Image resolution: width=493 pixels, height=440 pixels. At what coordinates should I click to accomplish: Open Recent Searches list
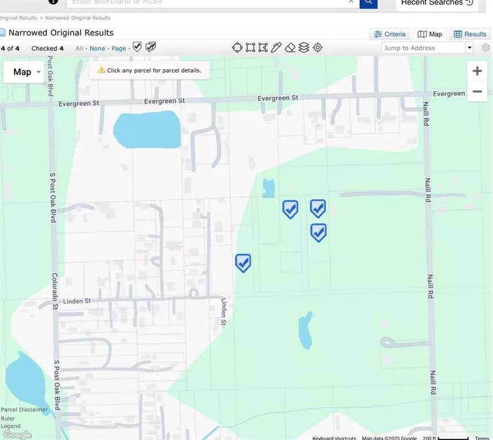pyautogui.click(x=436, y=3)
